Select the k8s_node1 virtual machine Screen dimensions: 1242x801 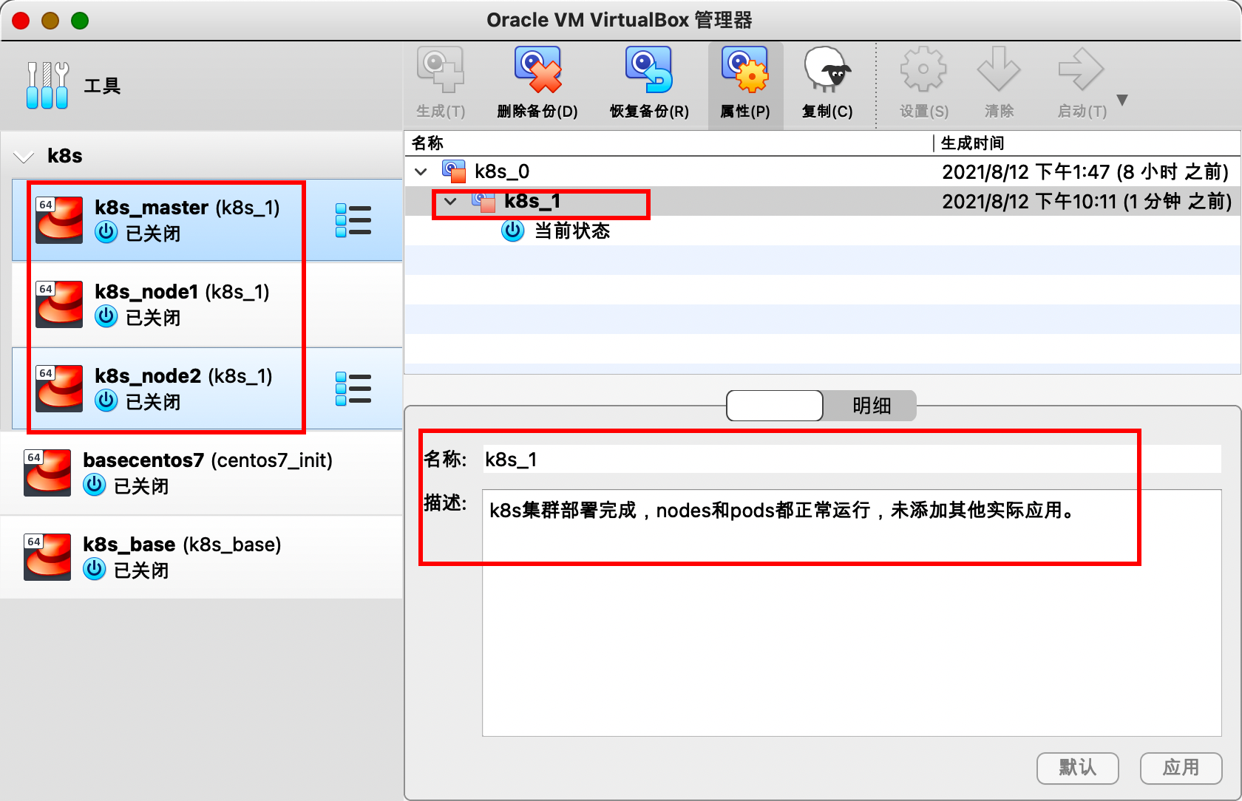[x=207, y=304]
